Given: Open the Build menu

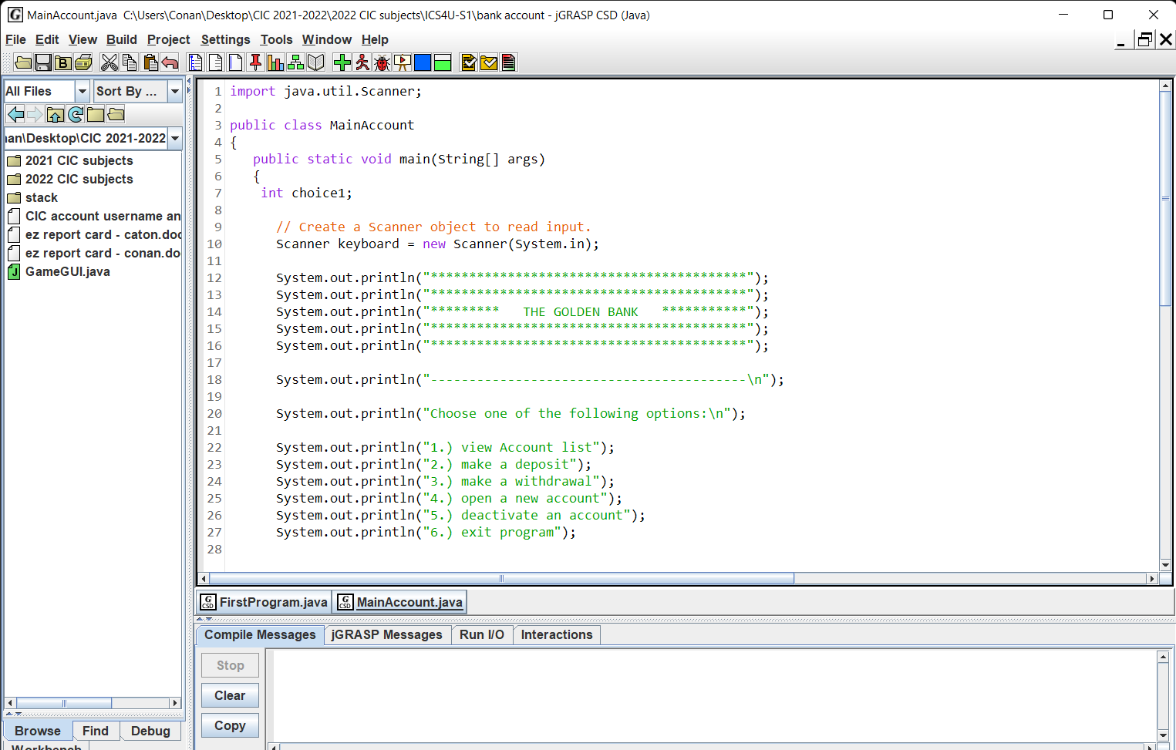Looking at the screenshot, I should click(121, 39).
